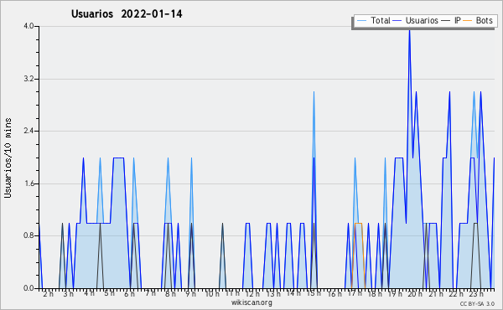This screenshot has width=503, height=310.
Task: Click the 21 h x-axis label
Action: coord(436,294)
